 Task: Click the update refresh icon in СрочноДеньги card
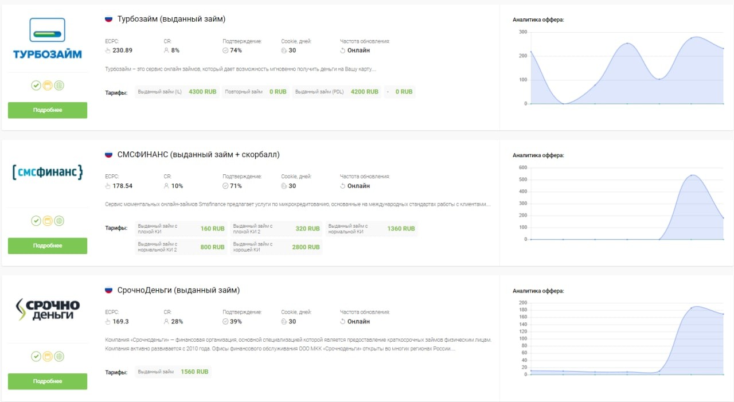[342, 322]
